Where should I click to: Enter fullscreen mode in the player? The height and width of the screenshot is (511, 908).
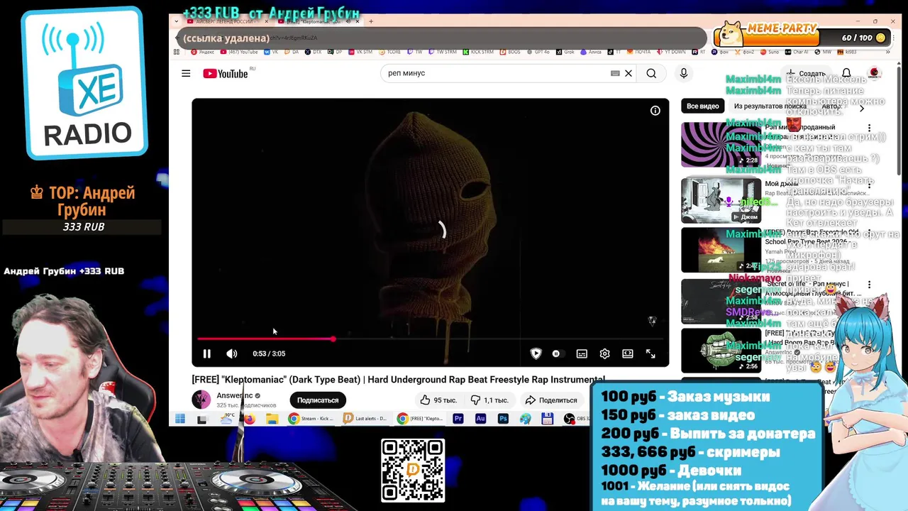(x=650, y=353)
